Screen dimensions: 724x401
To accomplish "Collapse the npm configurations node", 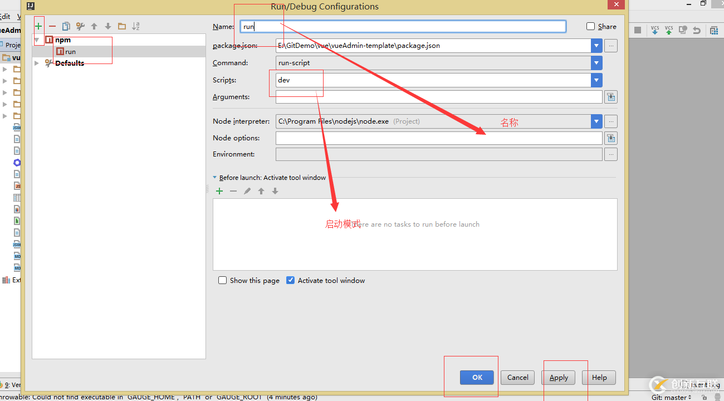I will pos(37,40).
